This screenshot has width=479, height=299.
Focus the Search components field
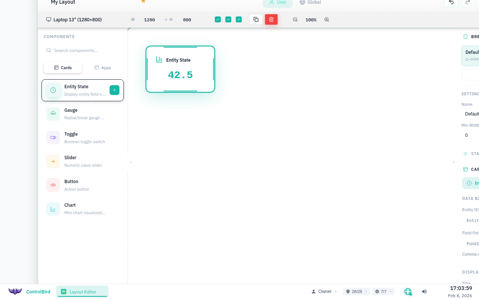[83, 50]
